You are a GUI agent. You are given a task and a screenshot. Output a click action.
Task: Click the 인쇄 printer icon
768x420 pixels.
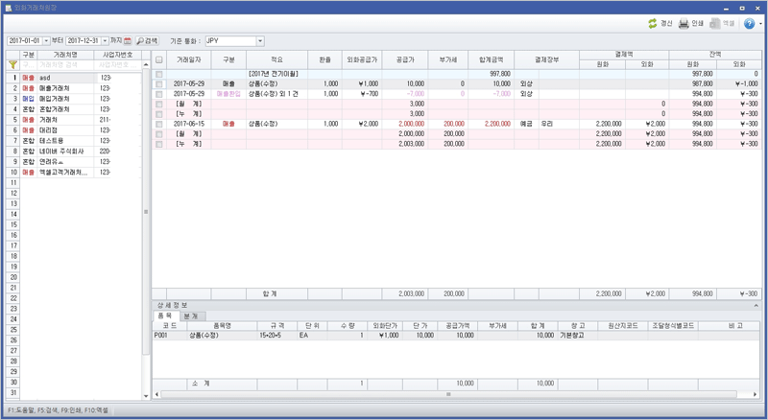pyautogui.click(x=684, y=23)
